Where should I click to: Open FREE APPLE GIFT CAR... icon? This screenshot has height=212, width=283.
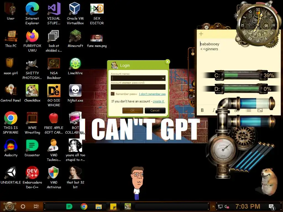[54, 123]
